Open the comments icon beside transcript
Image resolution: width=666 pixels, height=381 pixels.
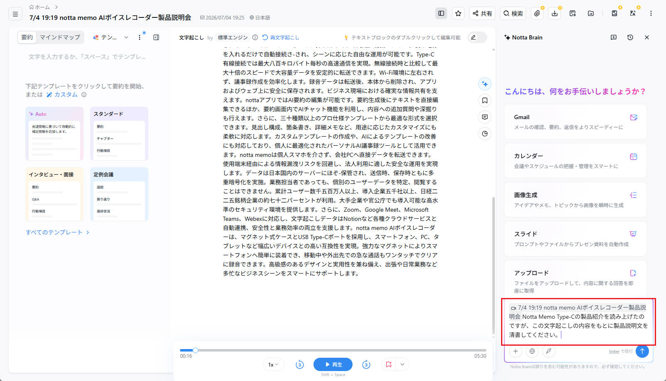[485, 117]
